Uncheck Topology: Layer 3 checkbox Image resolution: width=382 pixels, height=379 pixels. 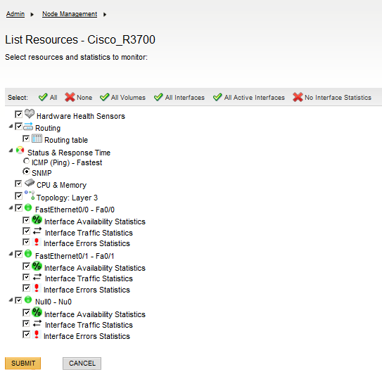(x=18, y=195)
